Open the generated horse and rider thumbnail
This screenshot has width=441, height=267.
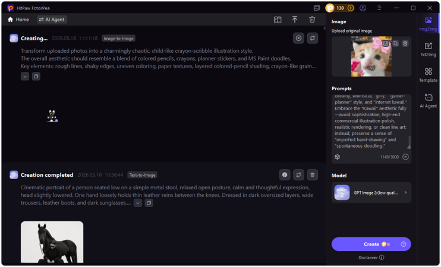tap(52, 242)
